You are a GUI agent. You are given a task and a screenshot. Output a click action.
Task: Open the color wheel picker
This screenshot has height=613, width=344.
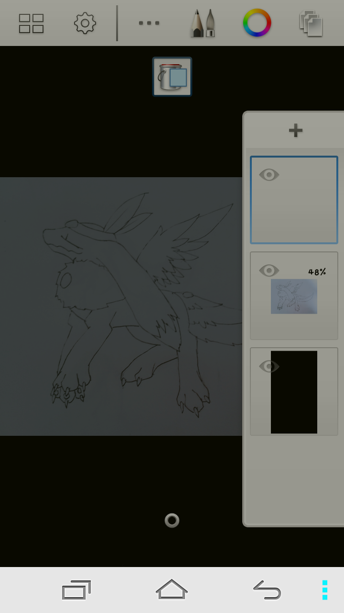(x=257, y=23)
